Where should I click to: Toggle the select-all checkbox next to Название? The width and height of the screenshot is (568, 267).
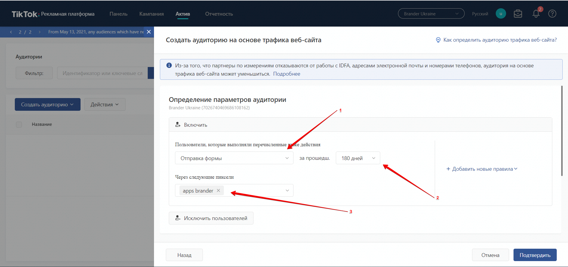pos(19,125)
